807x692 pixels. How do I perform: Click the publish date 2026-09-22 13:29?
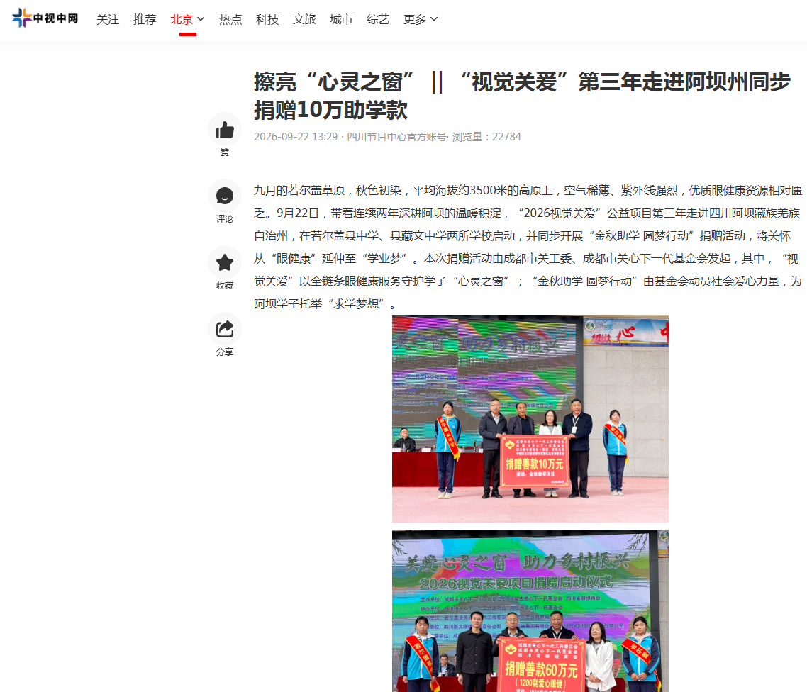pos(296,137)
